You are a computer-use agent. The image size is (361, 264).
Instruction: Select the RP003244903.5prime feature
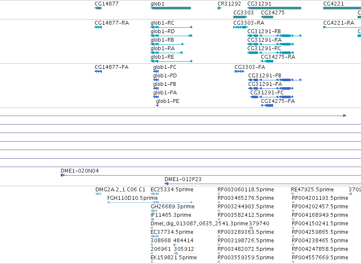point(219,211)
